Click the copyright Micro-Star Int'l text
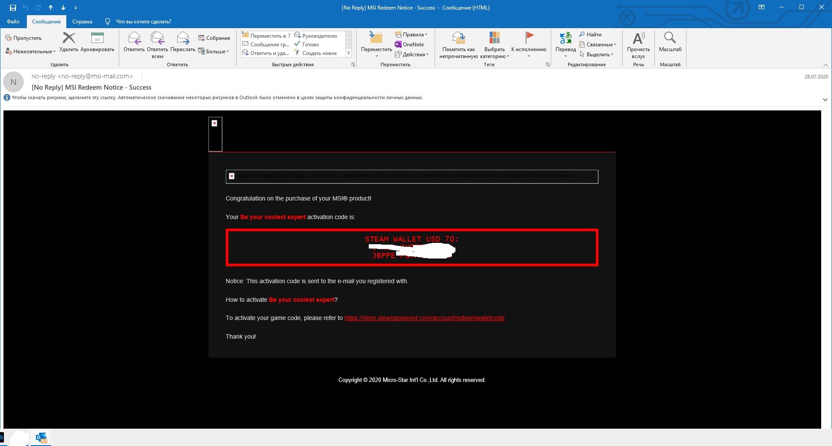Image resolution: width=832 pixels, height=446 pixels. click(412, 380)
